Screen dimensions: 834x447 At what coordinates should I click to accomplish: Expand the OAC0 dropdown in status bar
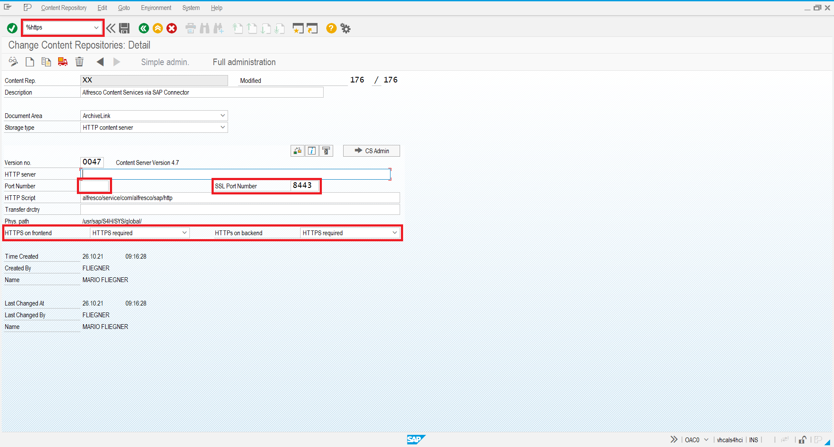[706, 440]
